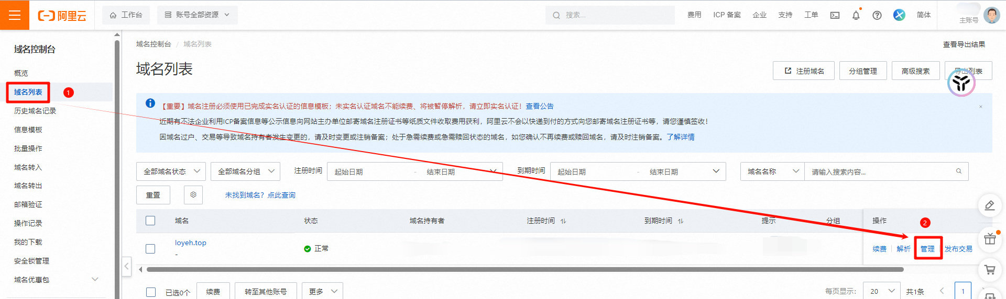Viewport: 1006px width, 299px height.
Task: Open 域名转入 in the sidebar
Action: click(28, 167)
